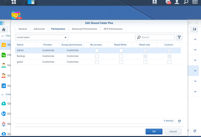This screenshot has width=201, height=137.
Task: Check Read only for guest
Action: tap(145, 62)
